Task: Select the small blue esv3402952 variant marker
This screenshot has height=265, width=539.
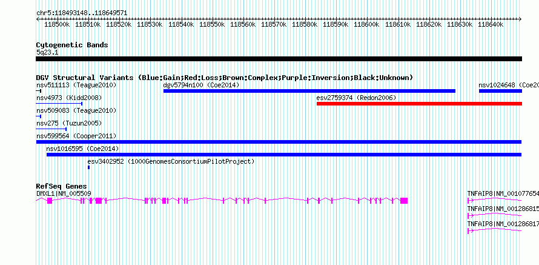Action: click(x=88, y=167)
